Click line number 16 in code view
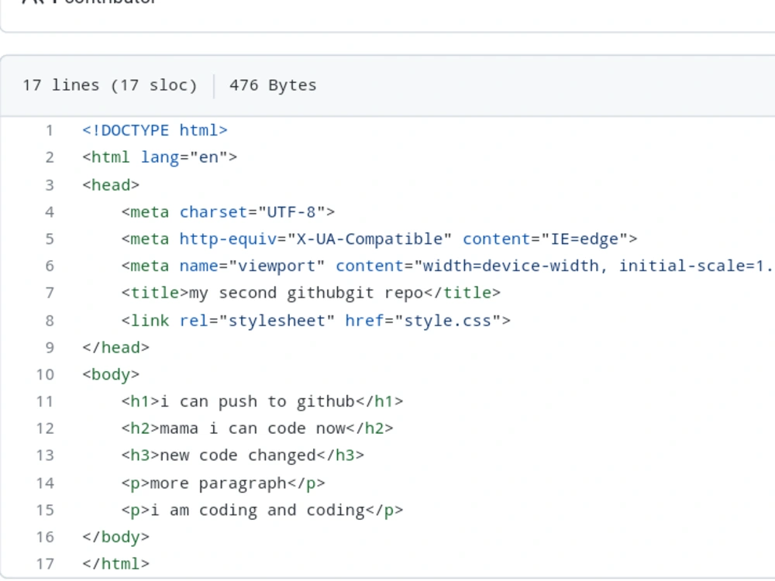Image resolution: width=775 pixels, height=581 pixels. point(44,537)
